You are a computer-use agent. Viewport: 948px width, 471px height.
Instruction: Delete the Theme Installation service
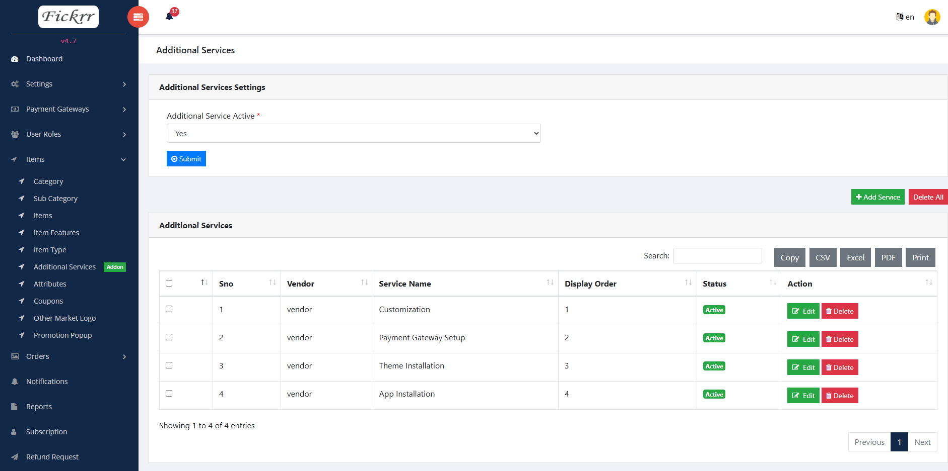840,367
